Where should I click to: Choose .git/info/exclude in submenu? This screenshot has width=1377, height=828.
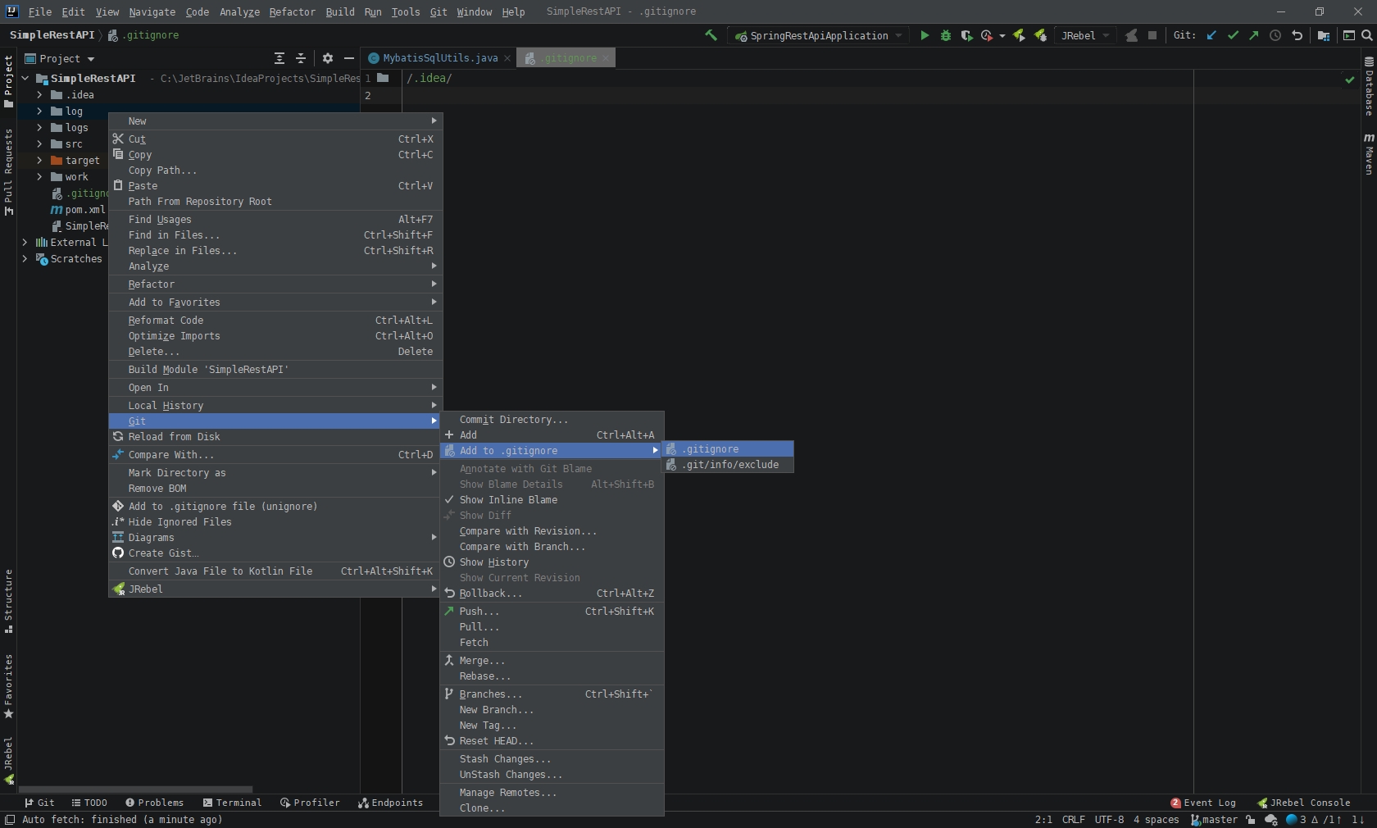click(728, 465)
